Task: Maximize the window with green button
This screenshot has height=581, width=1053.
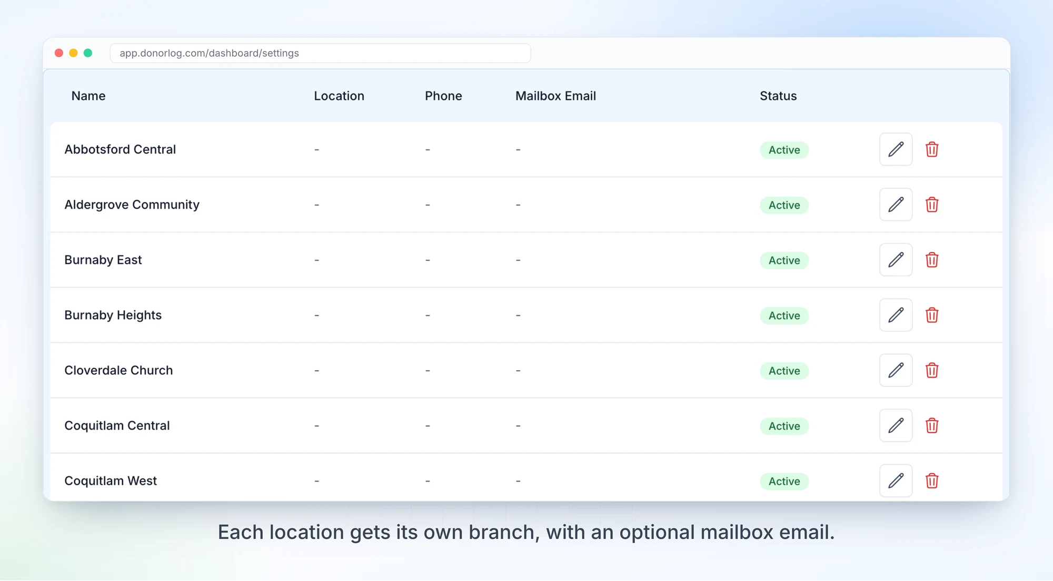Action: [88, 53]
